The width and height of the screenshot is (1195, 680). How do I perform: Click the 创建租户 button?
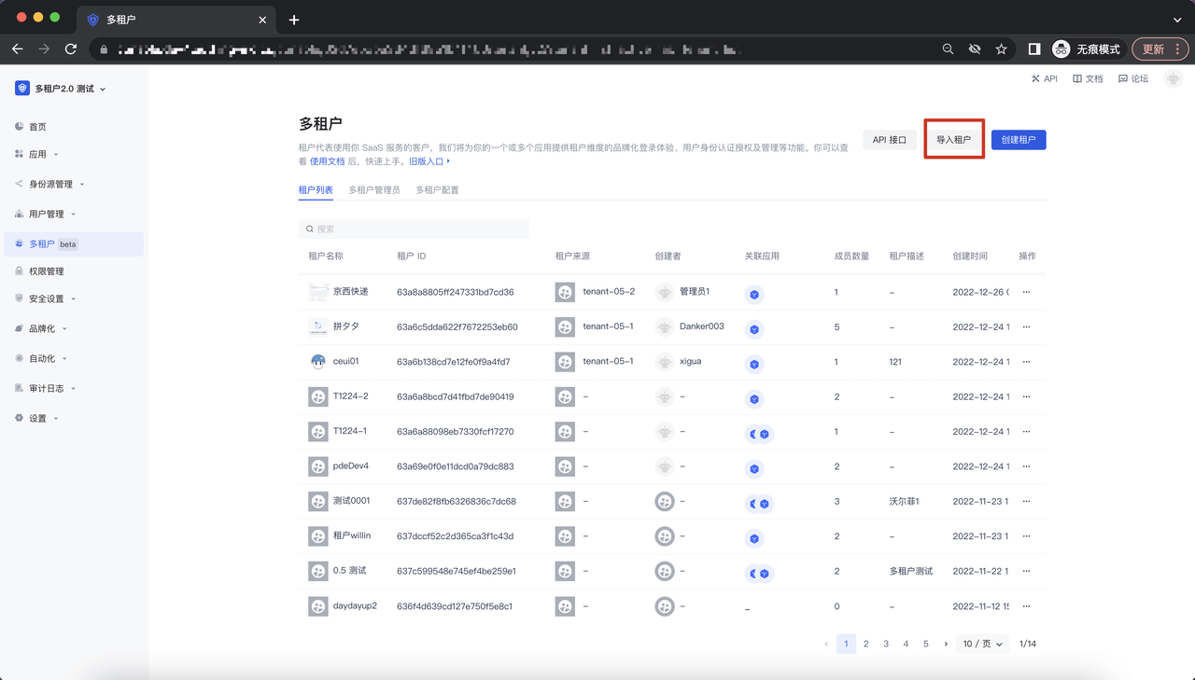[x=1018, y=140]
